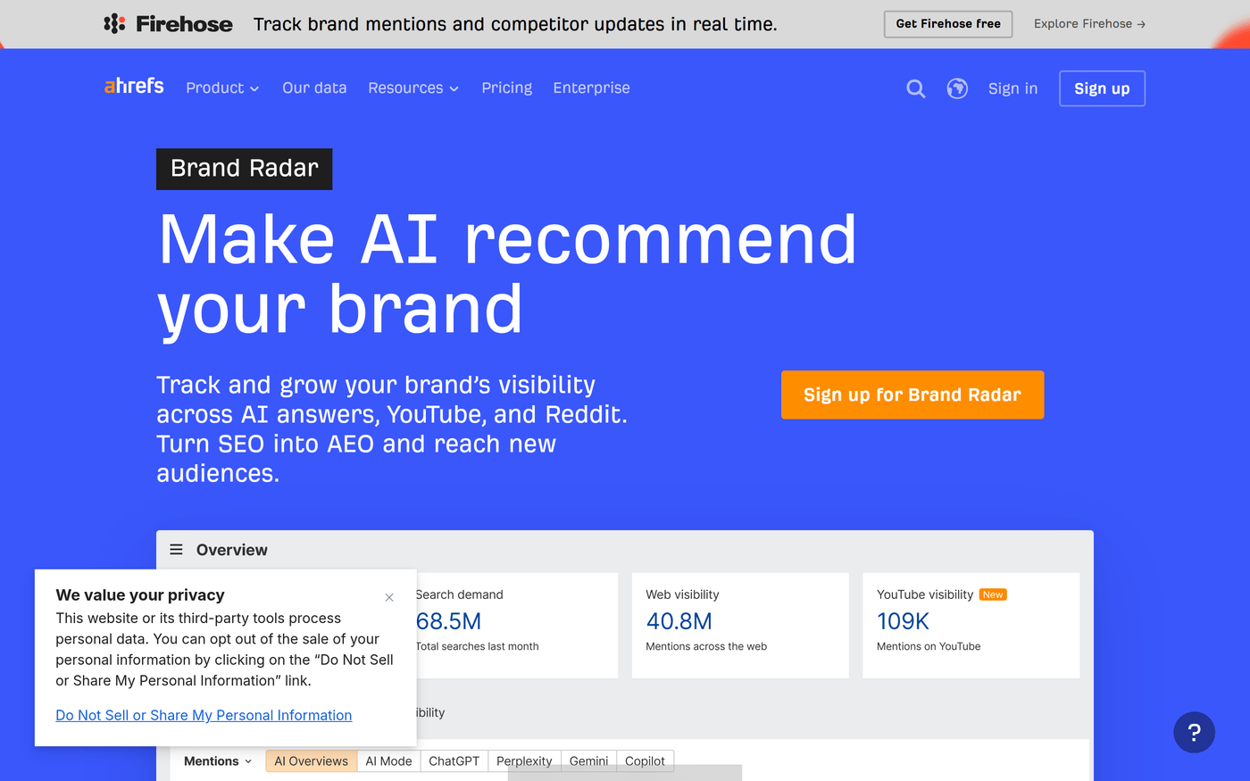Click 'Total searches last month' text
The height and width of the screenshot is (781, 1250).
click(477, 646)
